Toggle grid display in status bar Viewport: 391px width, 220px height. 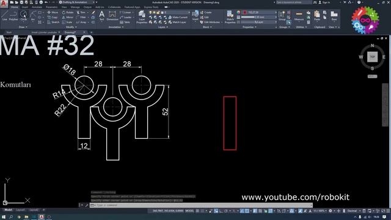[197, 211]
